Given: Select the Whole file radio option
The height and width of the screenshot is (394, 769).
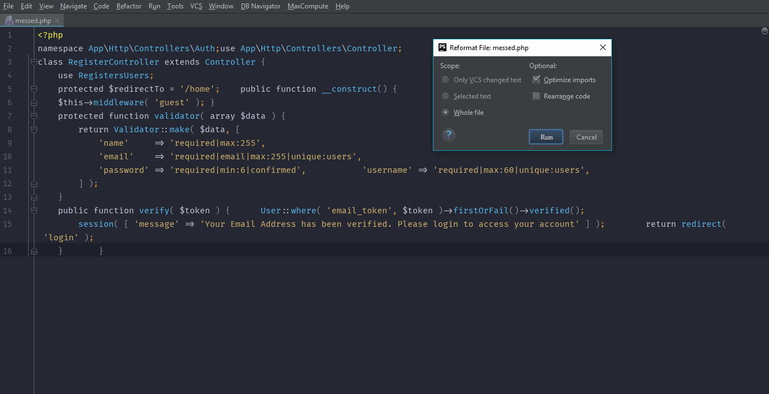Looking at the screenshot, I should (446, 113).
